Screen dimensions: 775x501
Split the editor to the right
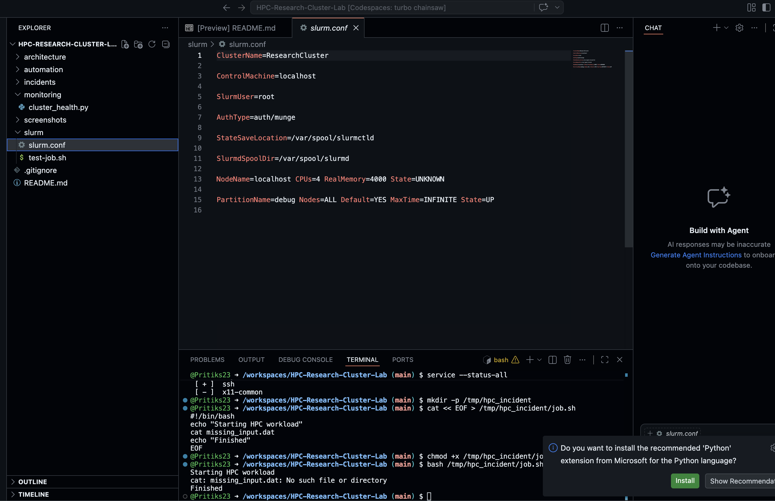605,28
